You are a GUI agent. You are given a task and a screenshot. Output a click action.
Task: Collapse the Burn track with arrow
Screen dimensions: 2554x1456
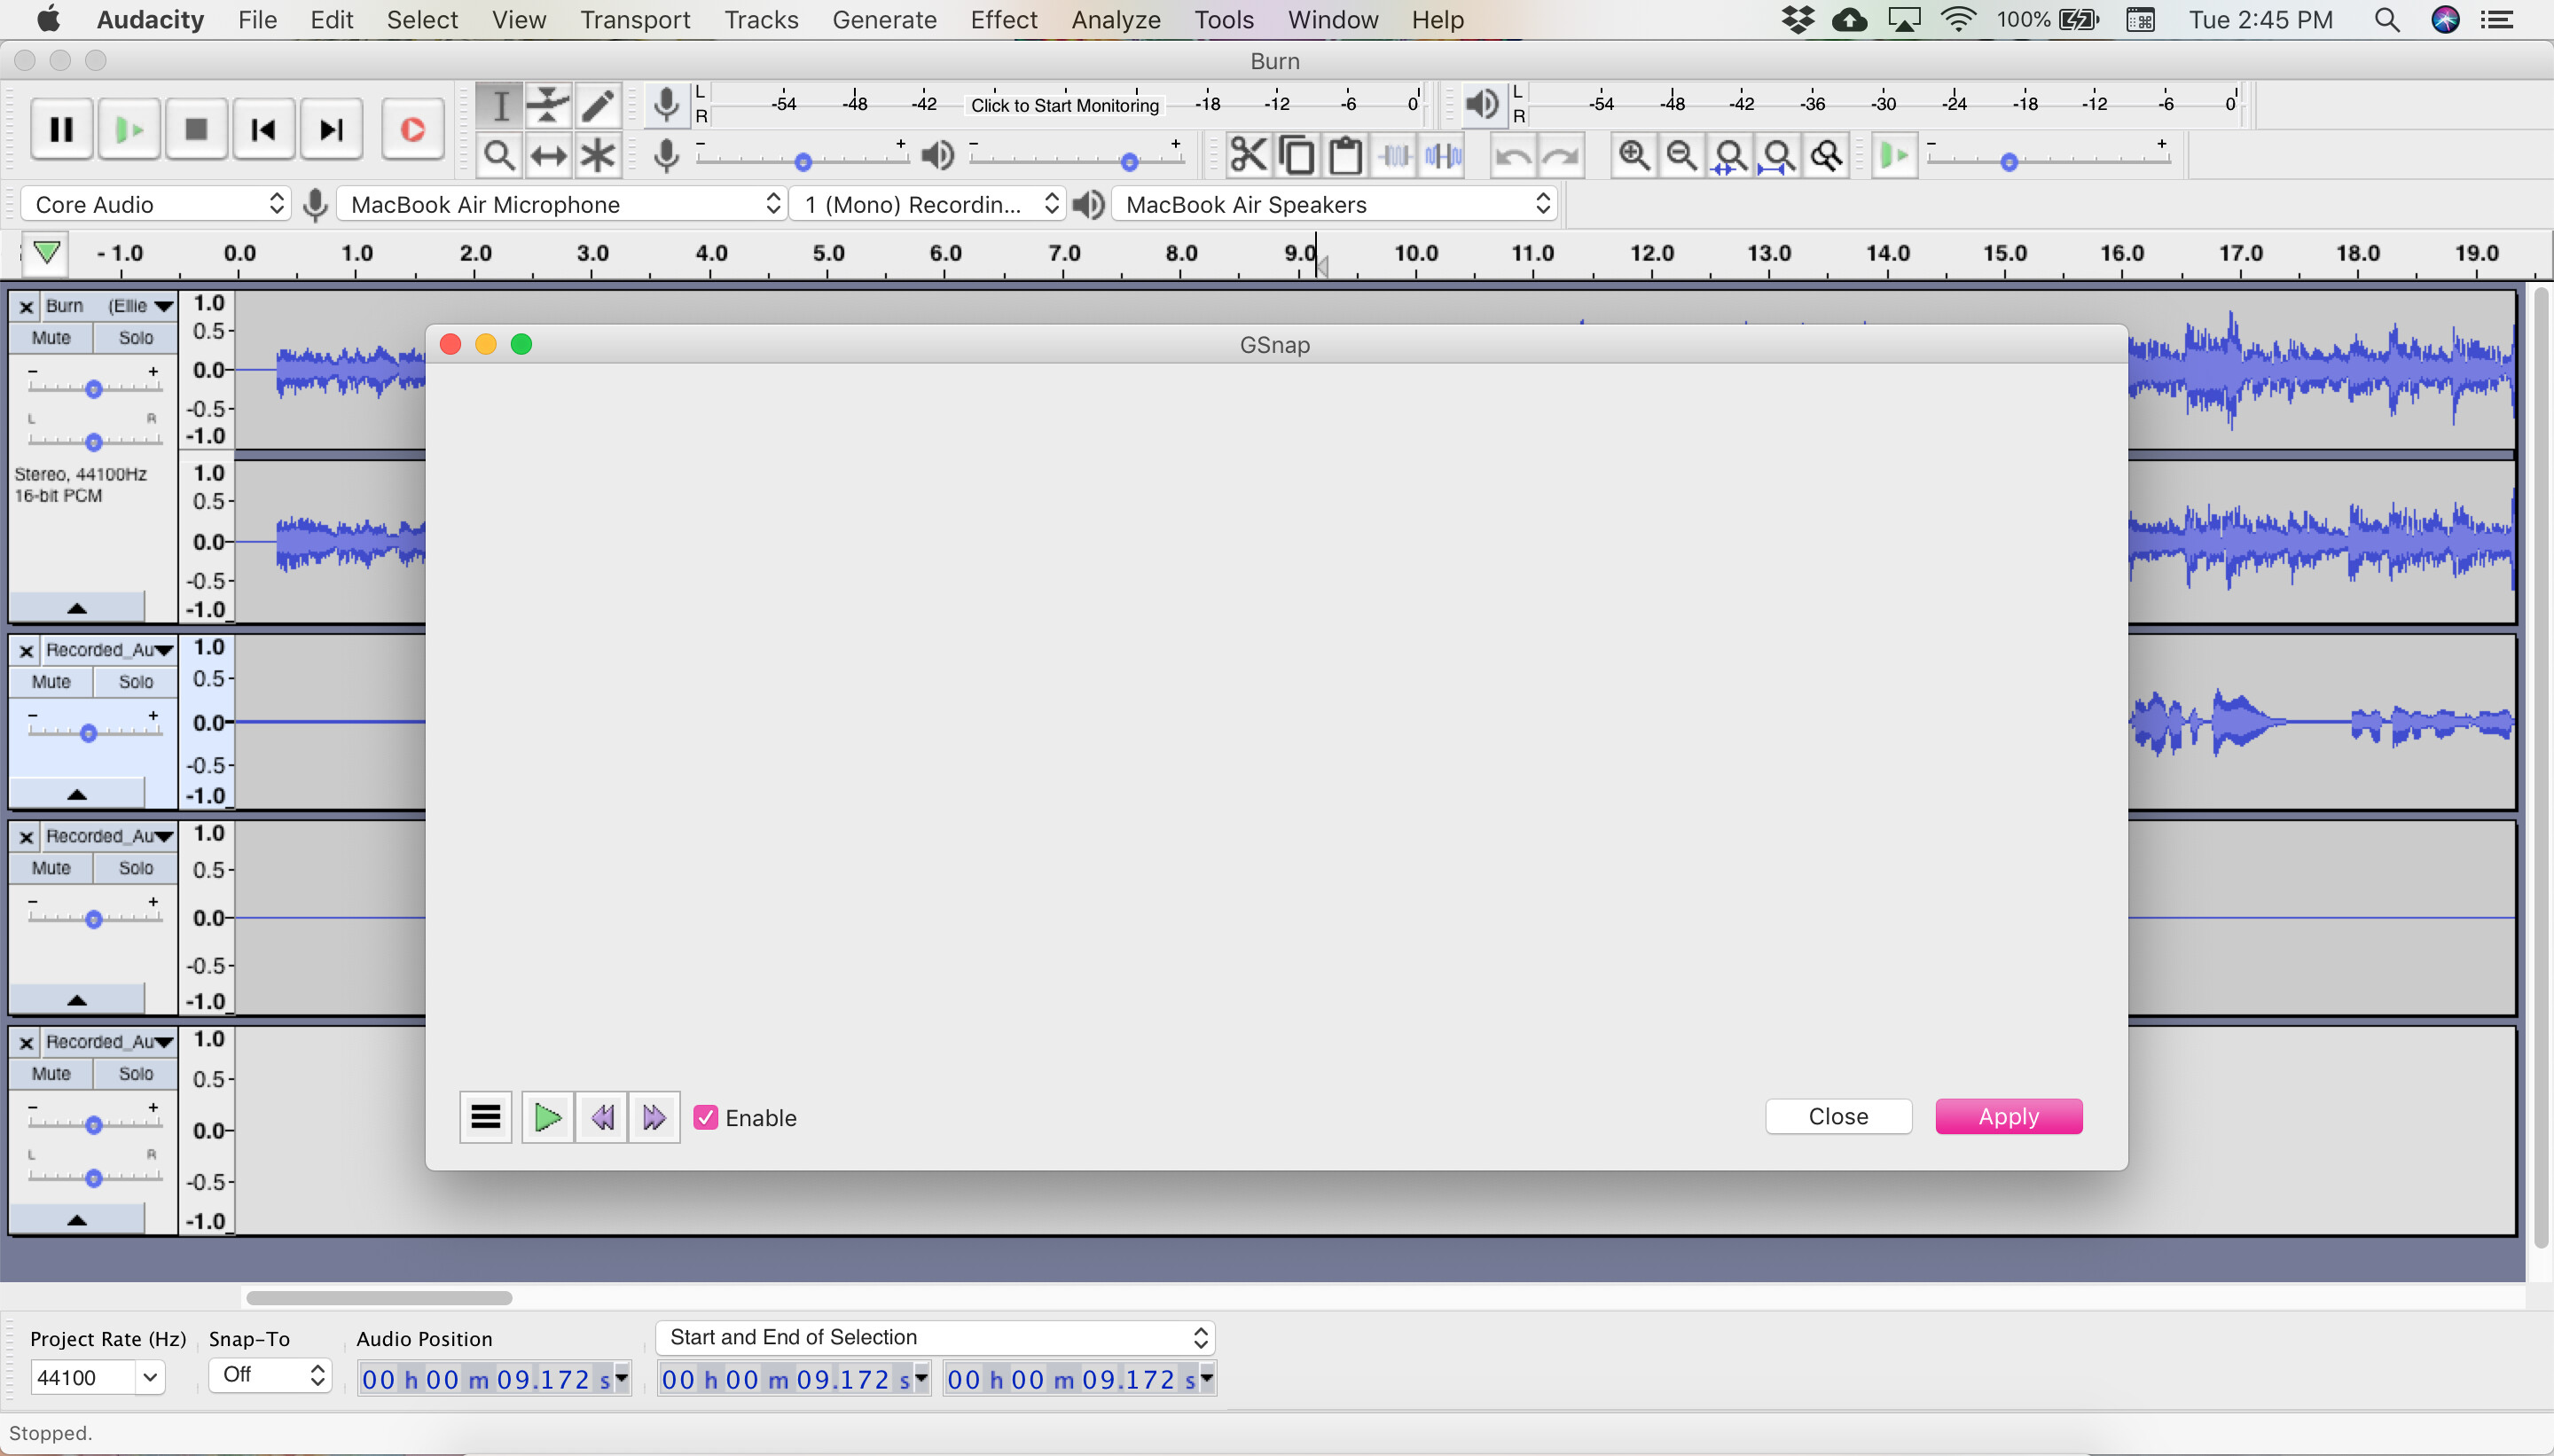pyautogui.click(x=77, y=608)
